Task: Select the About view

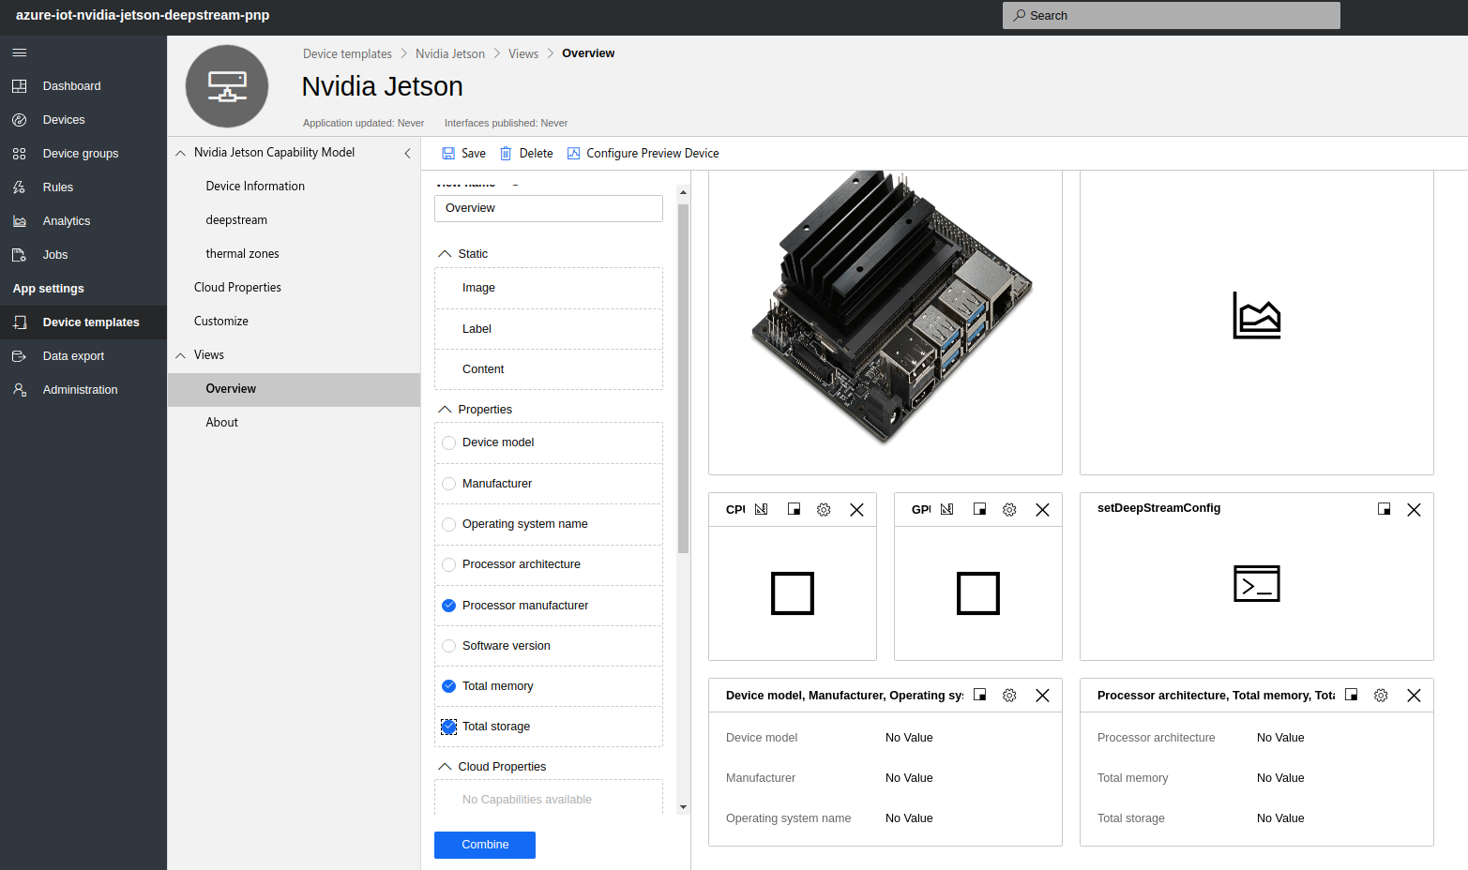Action: 222,423
